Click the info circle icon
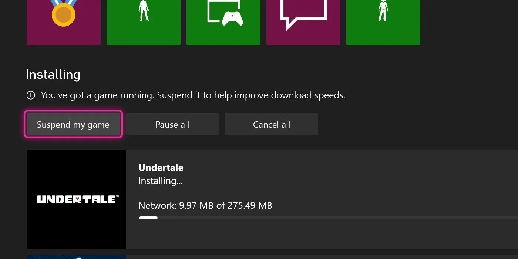 [30, 95]
